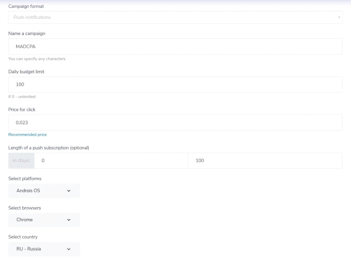Click the "in days:" prefix label
Screen dimensions: 351x262
coord(22,161)
